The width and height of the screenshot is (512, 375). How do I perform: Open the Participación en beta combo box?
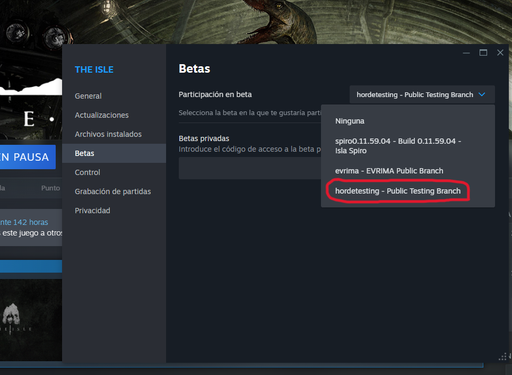[x=415, y=94]
